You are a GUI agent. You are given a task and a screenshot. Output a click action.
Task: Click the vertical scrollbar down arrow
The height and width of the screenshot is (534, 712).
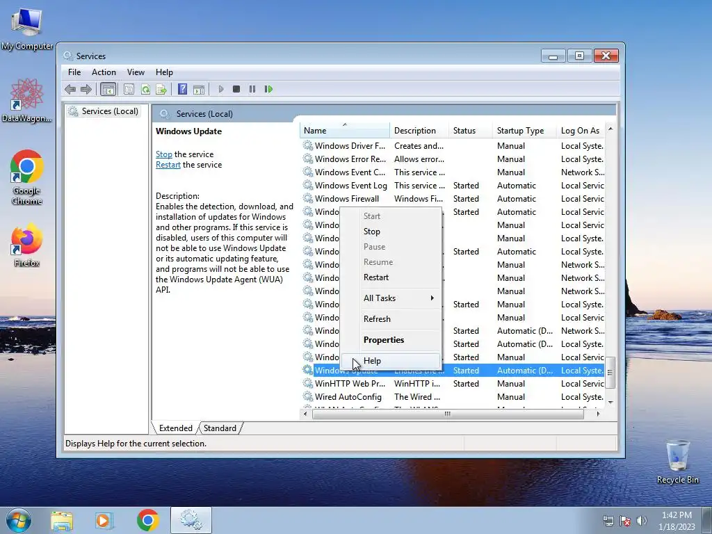click(x=610, y=403)
